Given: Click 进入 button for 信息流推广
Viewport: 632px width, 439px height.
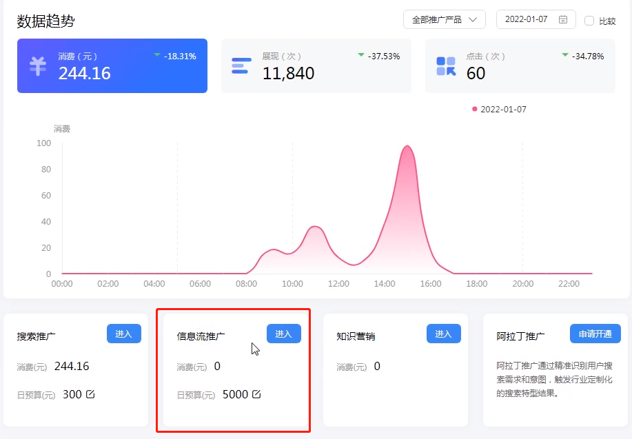Looking at the screenshot, I should [x=284, y=334].
